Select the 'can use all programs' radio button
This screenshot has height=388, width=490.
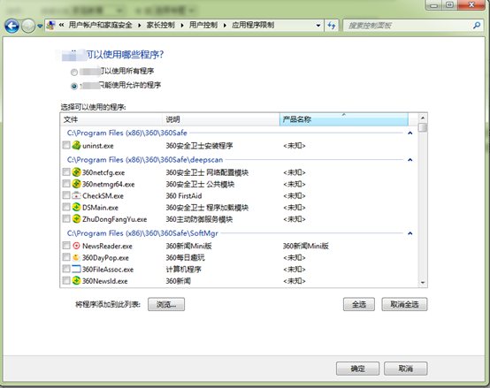click(74, 72)
